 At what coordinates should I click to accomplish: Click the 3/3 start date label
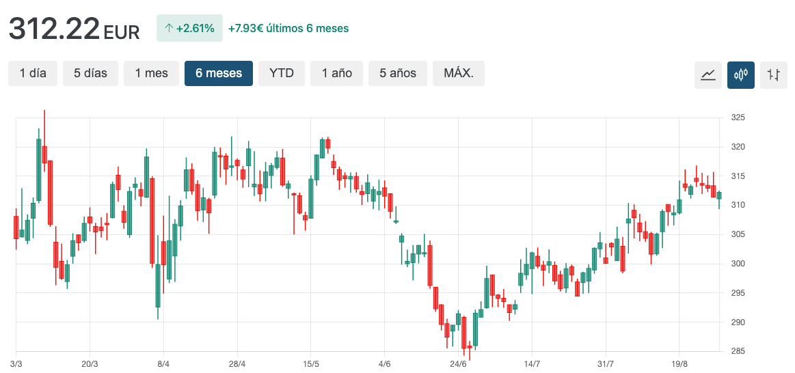tap(16, 364)
